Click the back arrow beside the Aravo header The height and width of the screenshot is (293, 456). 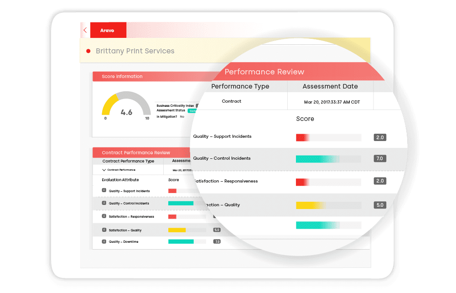point(85,30)
